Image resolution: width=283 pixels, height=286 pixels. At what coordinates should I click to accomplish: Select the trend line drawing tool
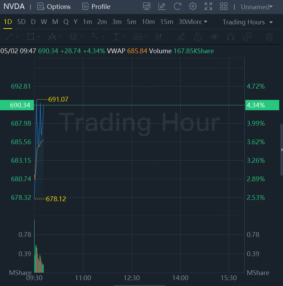[x=9, y=37]
